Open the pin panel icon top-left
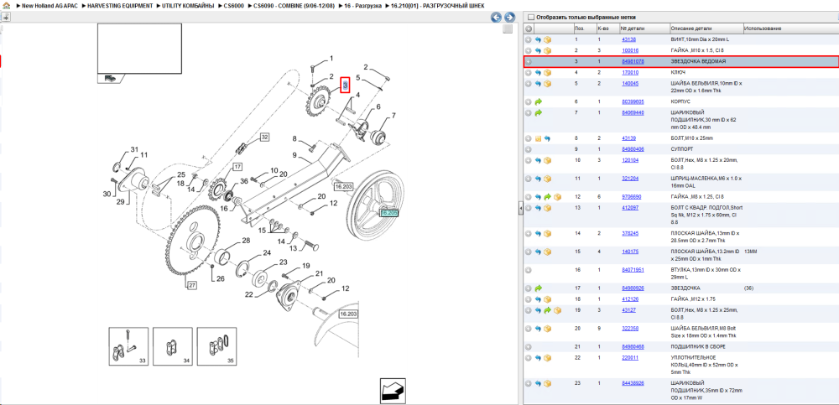839x405 pixels. pos(7,17)
